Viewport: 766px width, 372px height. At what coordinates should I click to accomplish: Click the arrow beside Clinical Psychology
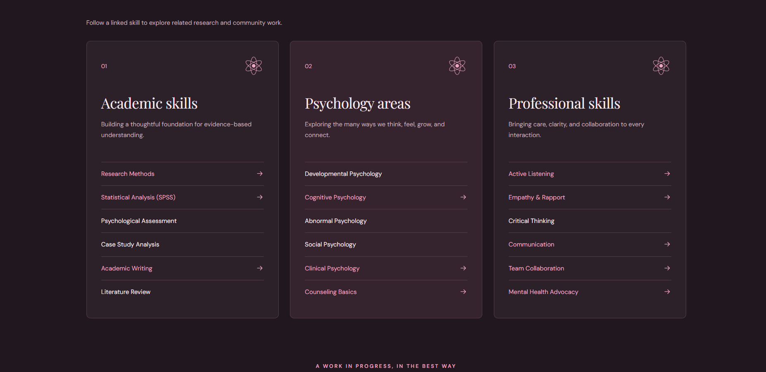coord(463,268)
